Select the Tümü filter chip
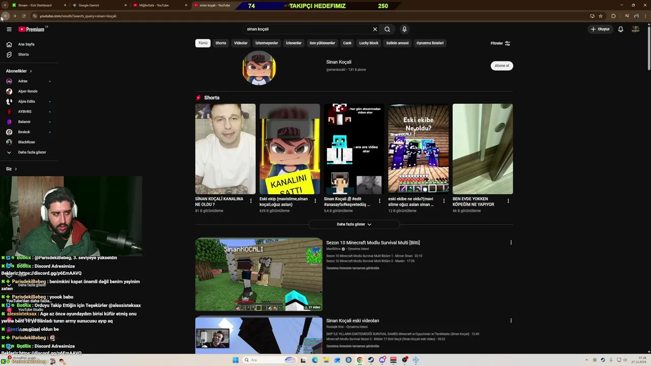Viewport: 651px width, 366px height. (203, 43)
